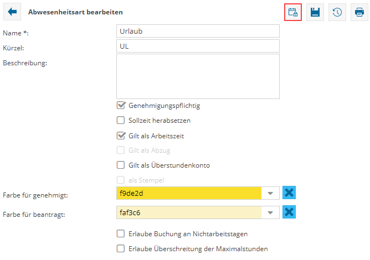The image size is (370, 260).
Task: Open the history clock icon
Action: click(x=337, y=12)
